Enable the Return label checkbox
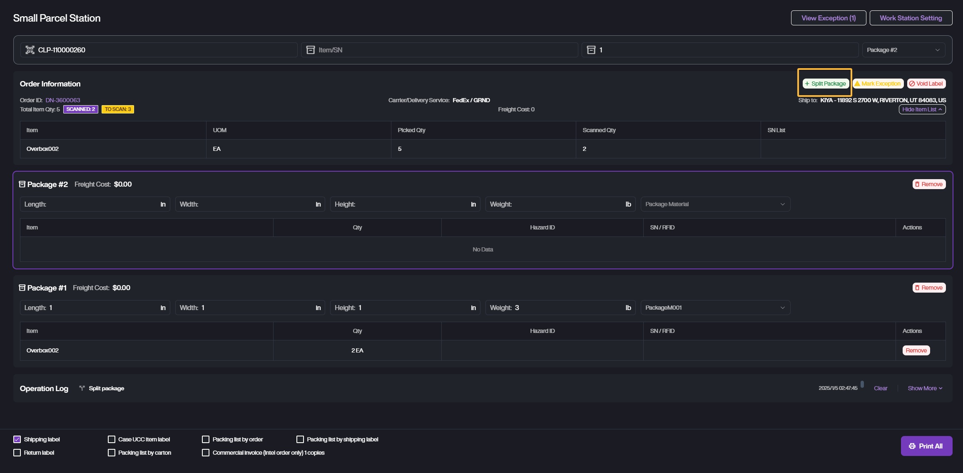This screenshot has height=473, width=963. pyautogui.click(x=17, y=453)
